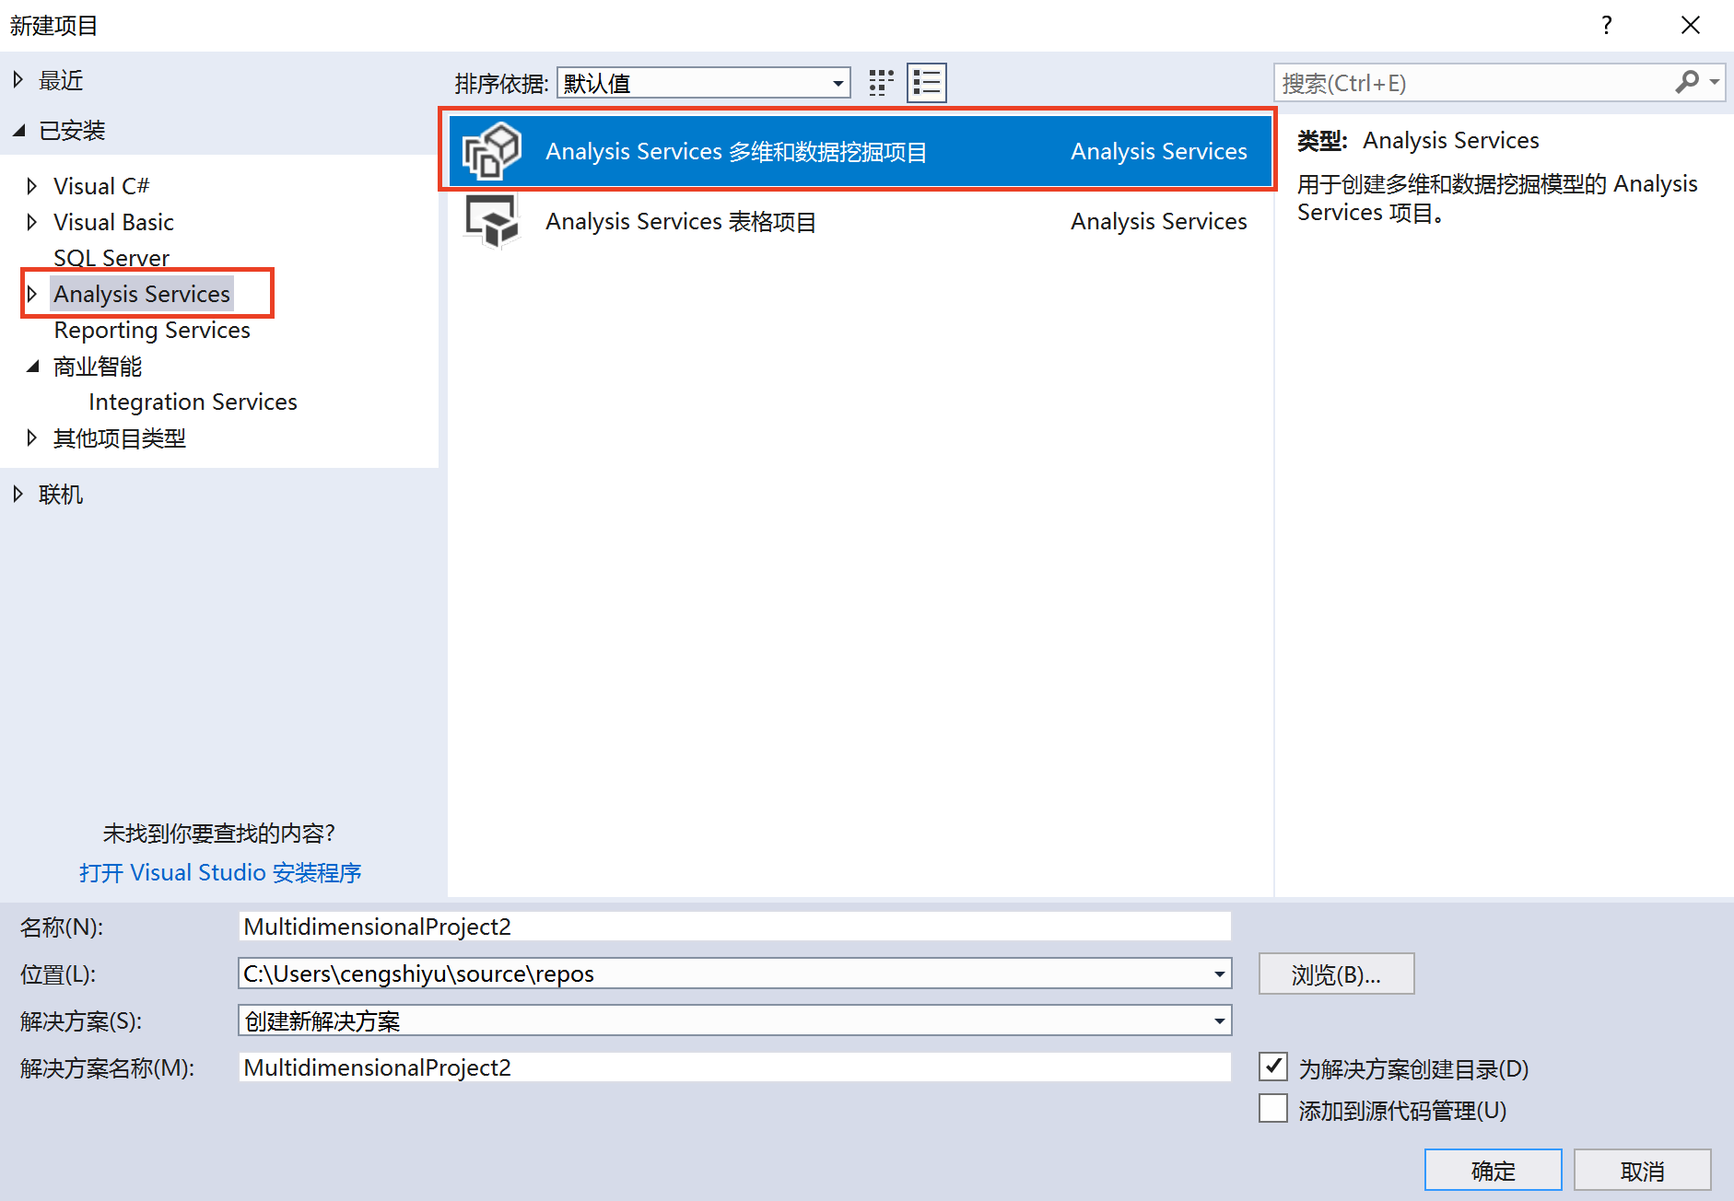Viewport: 1734px width, 1201px height.
Task: Open search options dropdown arrow
Action: point(1715,83)
